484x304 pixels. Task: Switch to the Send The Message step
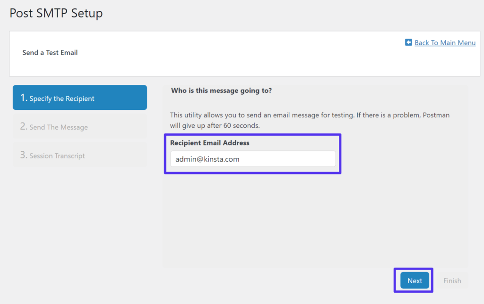(x=79, y=127)
